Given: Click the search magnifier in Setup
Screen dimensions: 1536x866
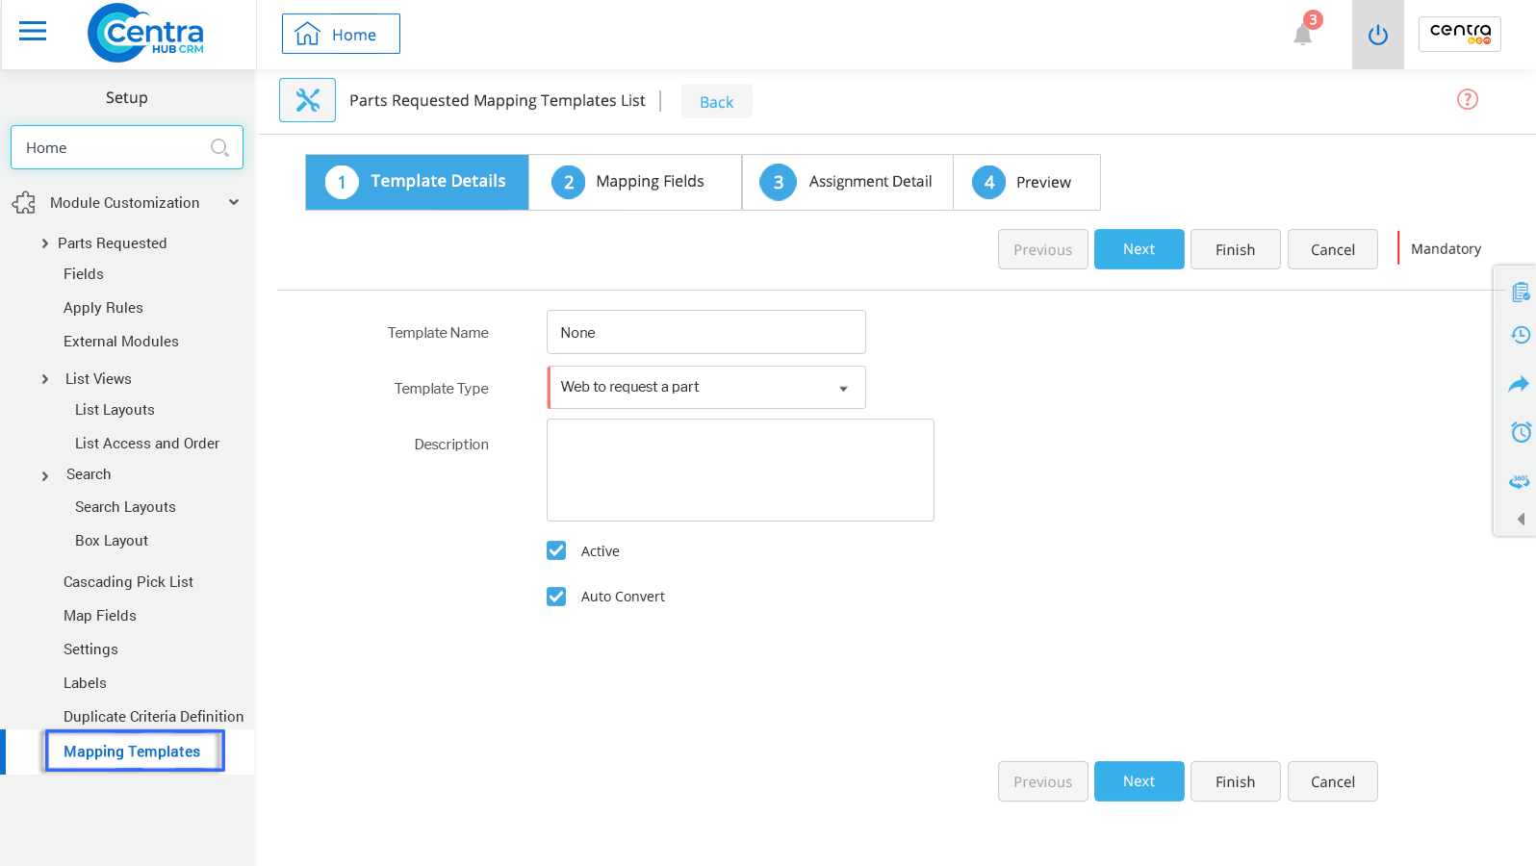Looking at the screenshot, I should pyautogui.click(x=219, y=147).
